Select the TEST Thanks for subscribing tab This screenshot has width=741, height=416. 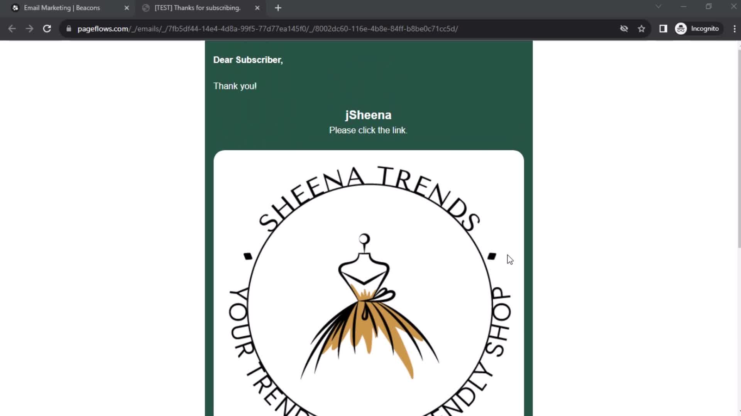point(198,8)
